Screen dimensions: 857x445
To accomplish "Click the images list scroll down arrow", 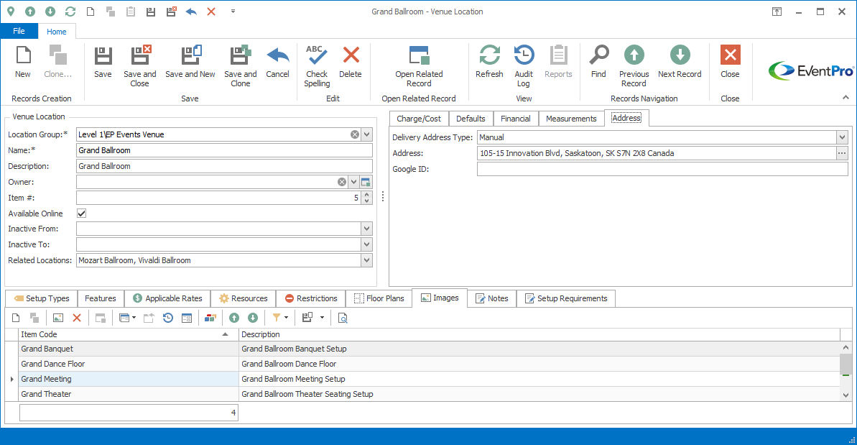I will [x=846, y=395].
